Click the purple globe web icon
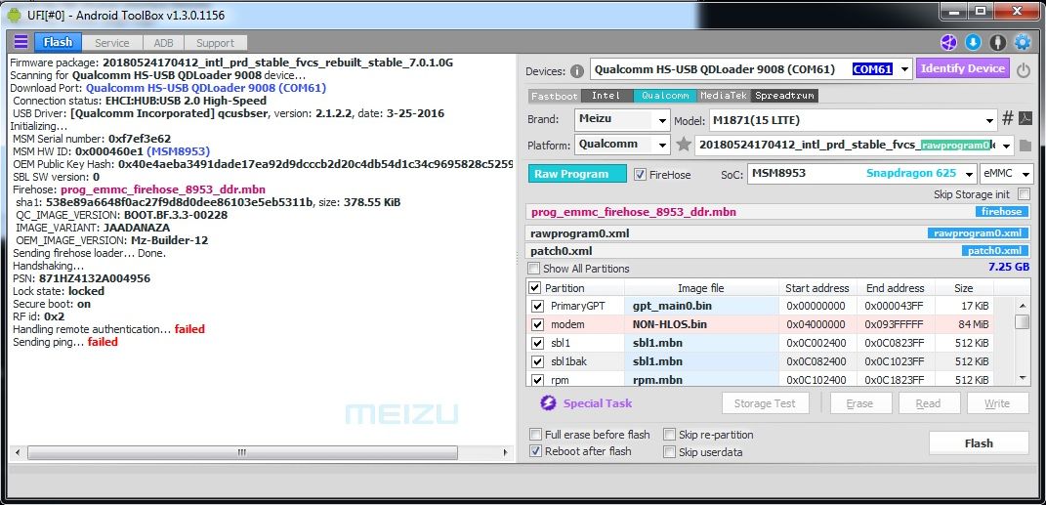Image resolution: width=1046 pixels, height=505 pixels. click(x=948, y=43)
